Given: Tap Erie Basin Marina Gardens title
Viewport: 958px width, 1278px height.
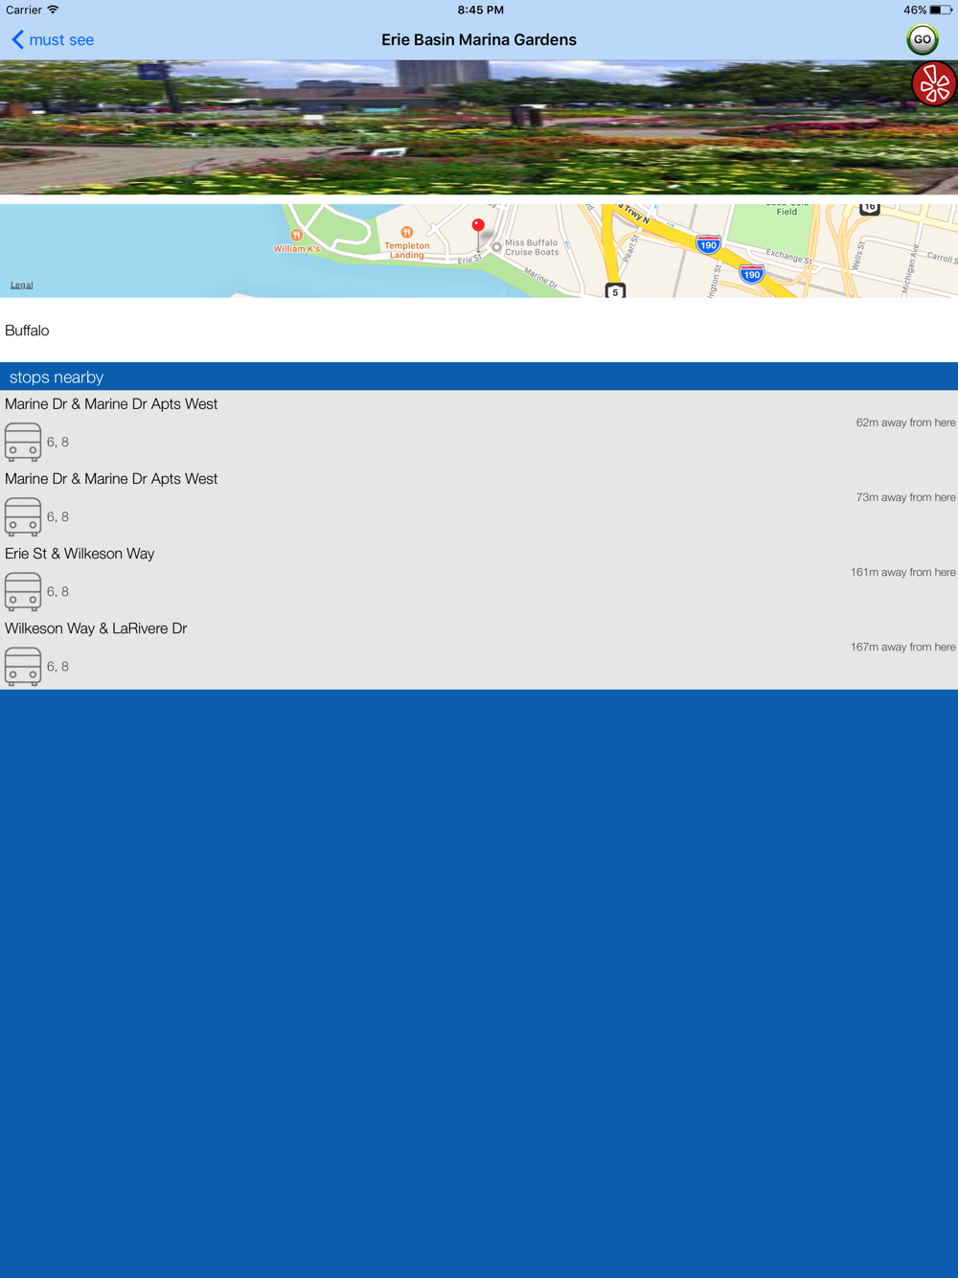Looking at the screenshot, I should coord(479,39).
